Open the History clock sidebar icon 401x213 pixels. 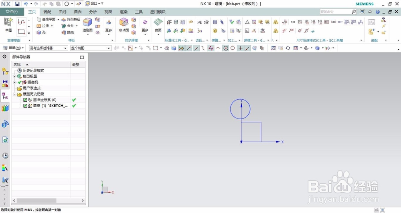[5, 155]
